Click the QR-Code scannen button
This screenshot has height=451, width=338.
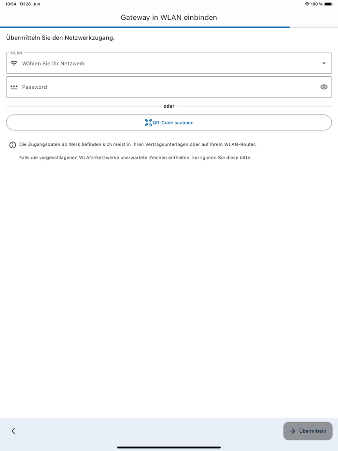(169, 122)
